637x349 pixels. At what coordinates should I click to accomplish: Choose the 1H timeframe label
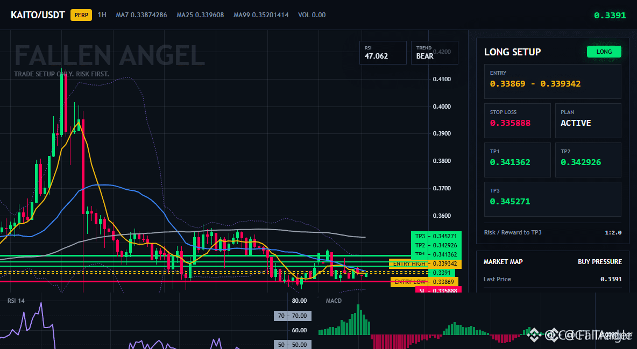(102, 15)
